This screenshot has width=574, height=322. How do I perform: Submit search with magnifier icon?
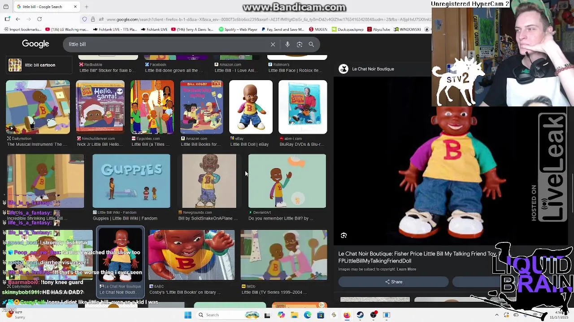[x=311, y=44]
